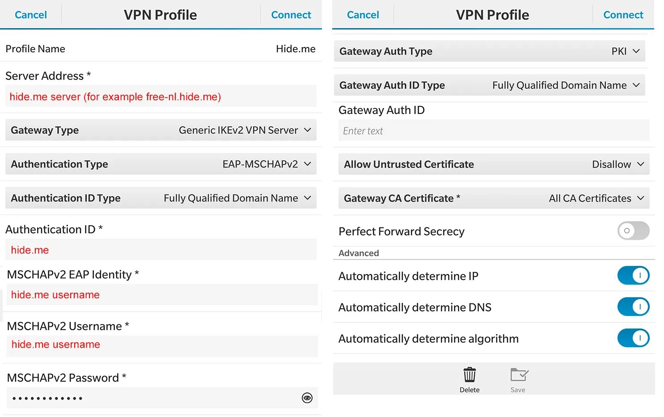Enable Perfect Forward Secrecy switch
This screenshot has height=417, width=664.
tap(633, 231)
